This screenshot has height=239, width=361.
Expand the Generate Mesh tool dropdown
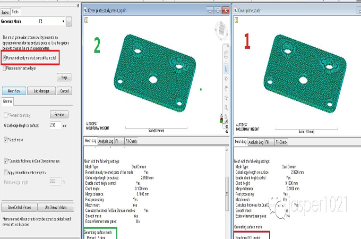click(63, 21)
